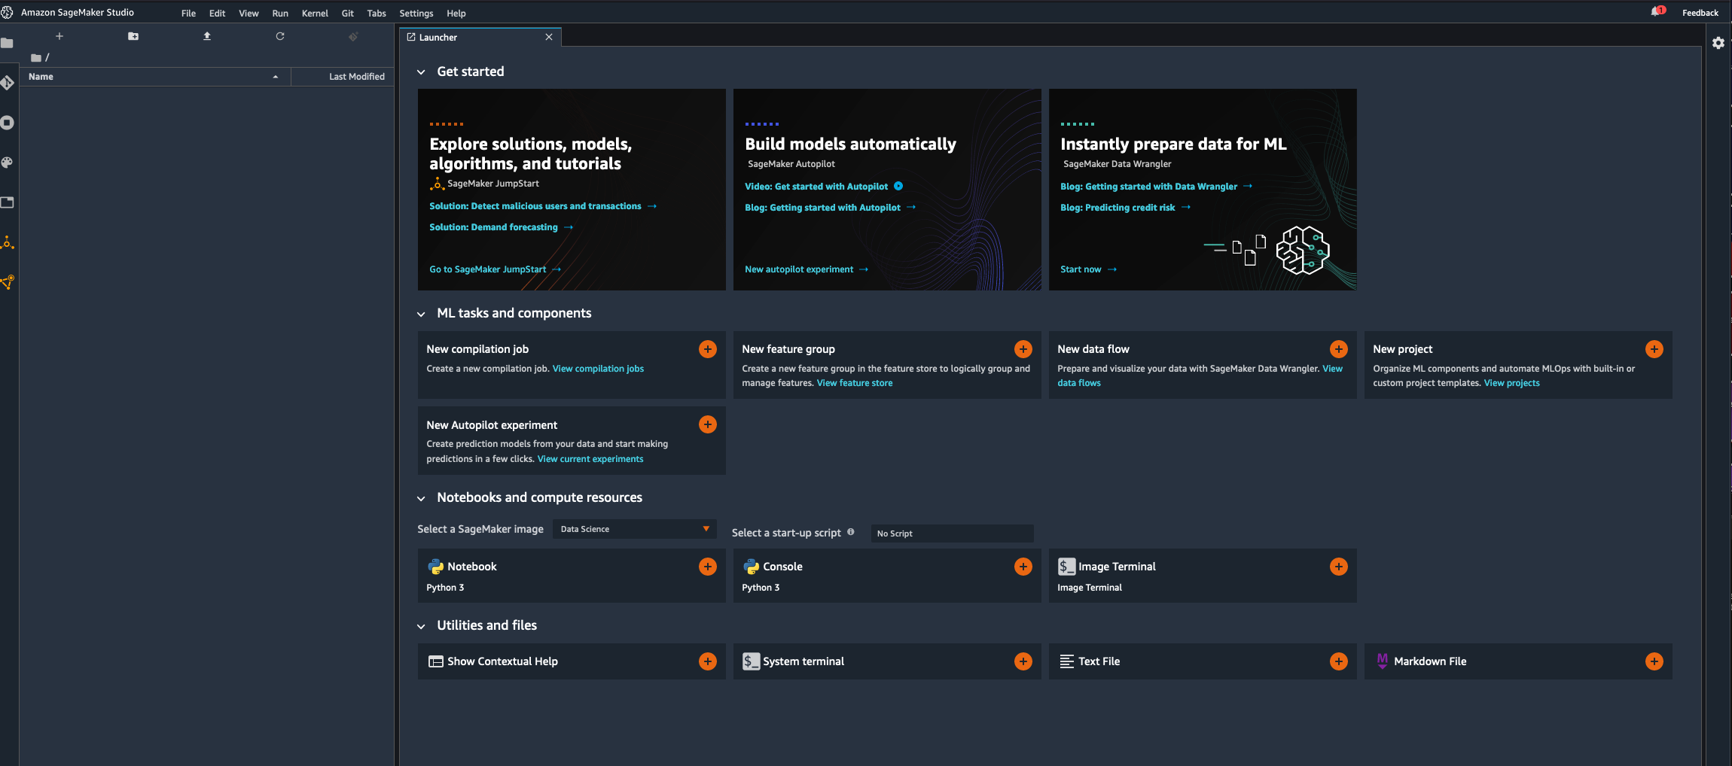This screenshot has height=766, width=1732.
Task: Open SageMaker resources sidebar icon
Action: click(x=7, y=282)
